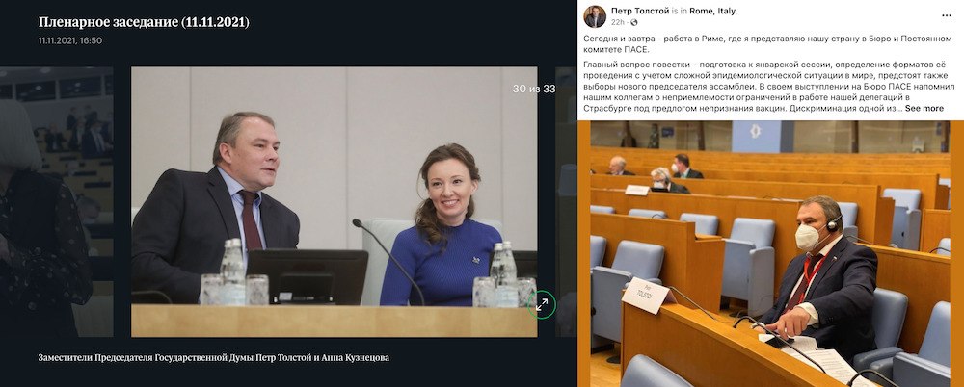Click the Пленарное заседание (11.11.2021) title

click(x=144, y=22)
